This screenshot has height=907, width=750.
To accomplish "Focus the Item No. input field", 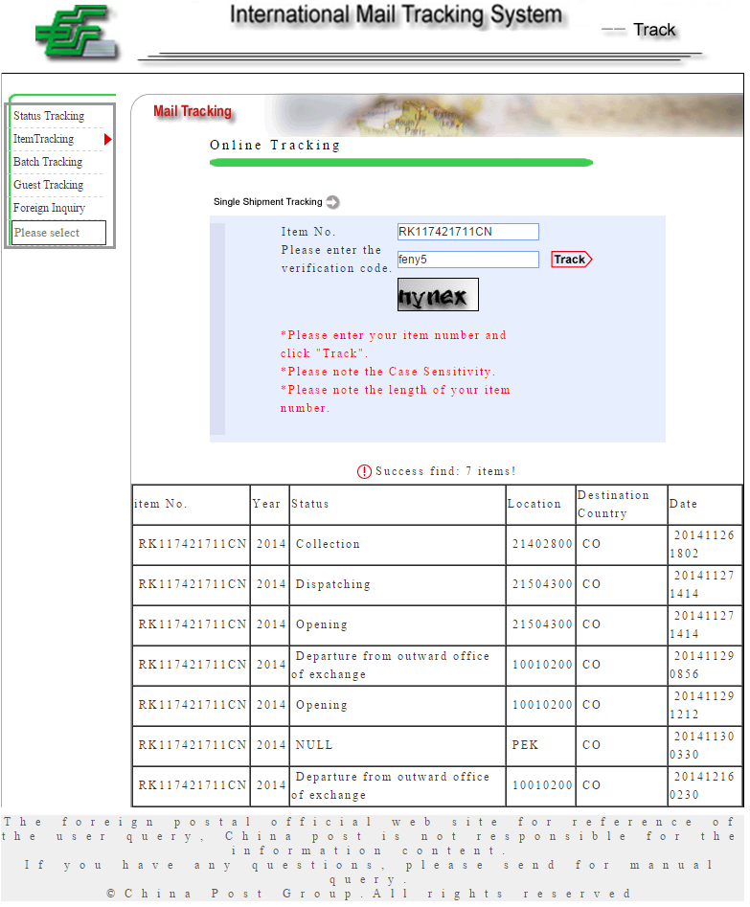I will [467, 232].
